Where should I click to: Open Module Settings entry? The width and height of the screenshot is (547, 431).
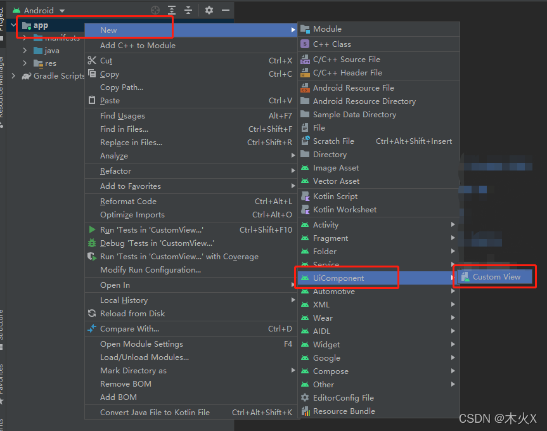pos(191,344)
